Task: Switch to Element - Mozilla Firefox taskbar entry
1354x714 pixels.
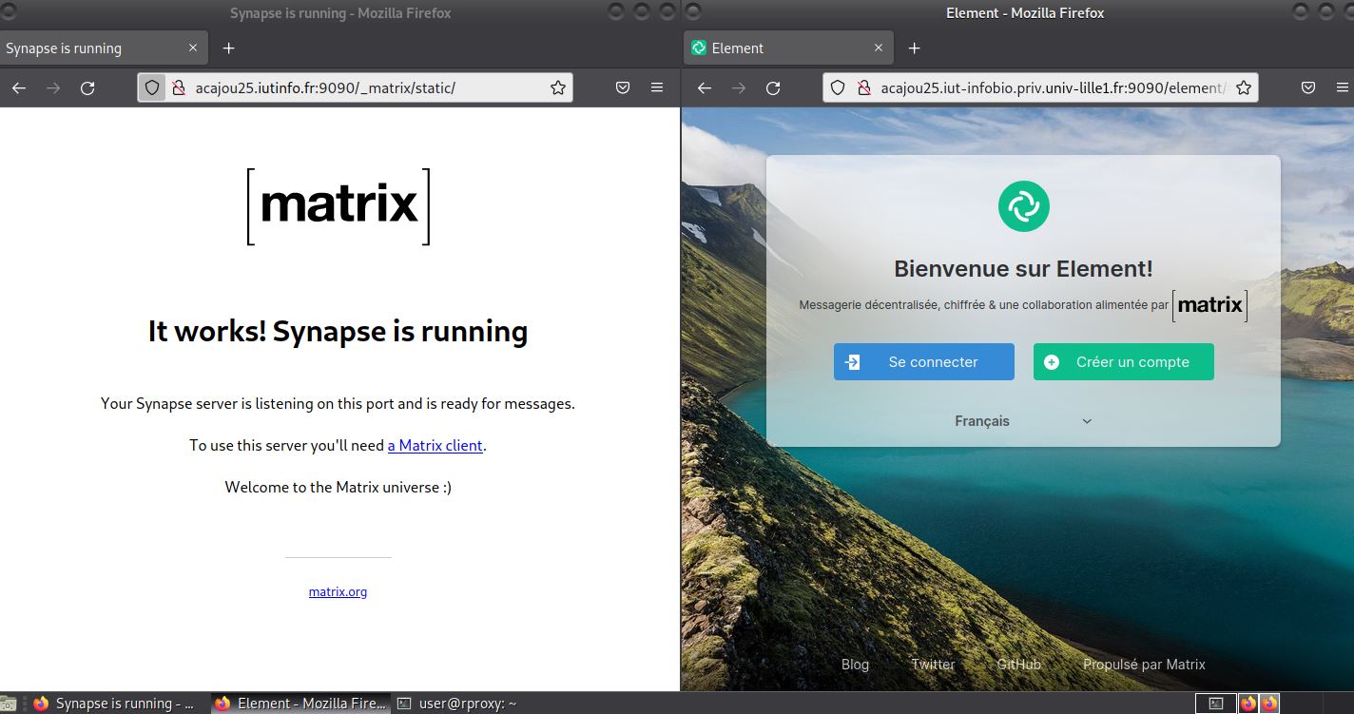Action: pyautogui.click(x=300, y=704)
